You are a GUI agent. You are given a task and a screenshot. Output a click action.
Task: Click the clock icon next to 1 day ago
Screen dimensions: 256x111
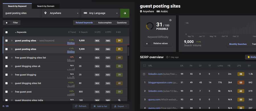click(x=167, y=57)
